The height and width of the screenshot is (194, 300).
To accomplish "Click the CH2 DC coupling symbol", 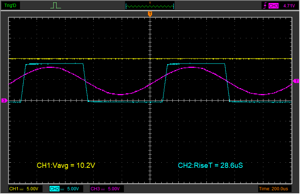I will tap(62, 189).
